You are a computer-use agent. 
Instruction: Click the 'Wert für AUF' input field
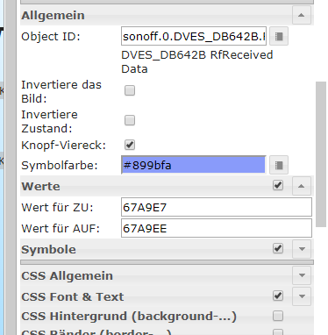tap(217, 228)
